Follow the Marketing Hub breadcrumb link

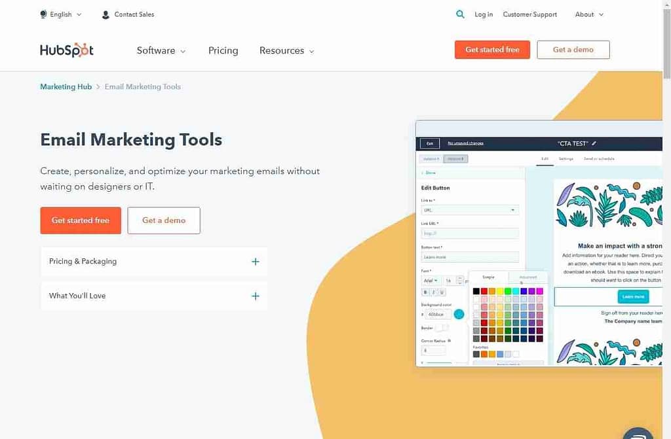click(x=66, y=86)
